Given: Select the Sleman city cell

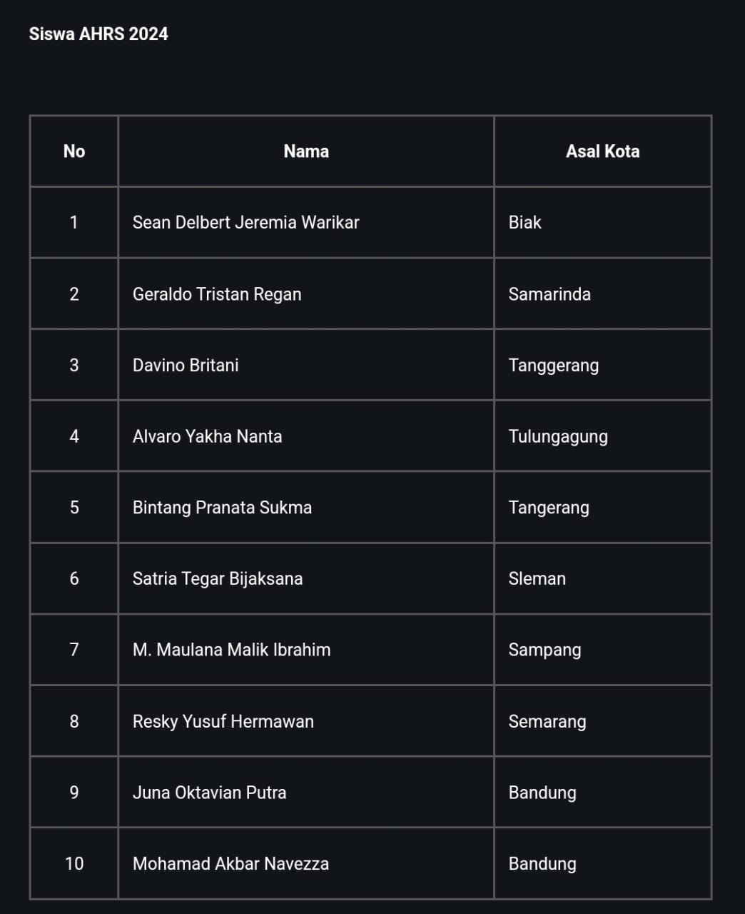Looking at the screenshot, I should [x=603, y=578].
